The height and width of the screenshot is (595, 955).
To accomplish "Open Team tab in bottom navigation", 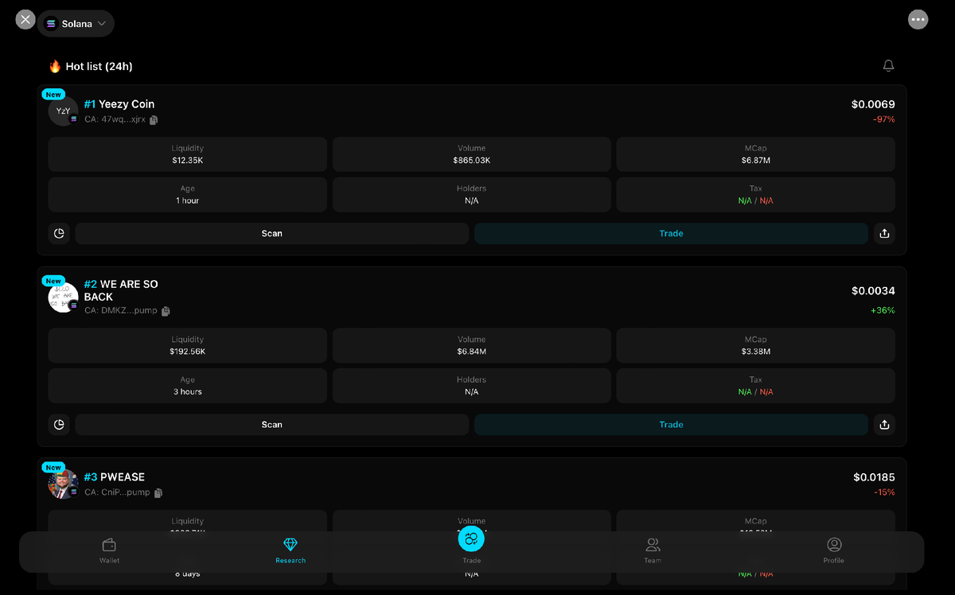I will point(653,550).
